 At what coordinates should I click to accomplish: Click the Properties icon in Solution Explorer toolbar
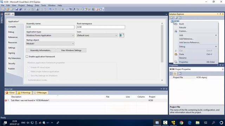(x=172, y=18)
